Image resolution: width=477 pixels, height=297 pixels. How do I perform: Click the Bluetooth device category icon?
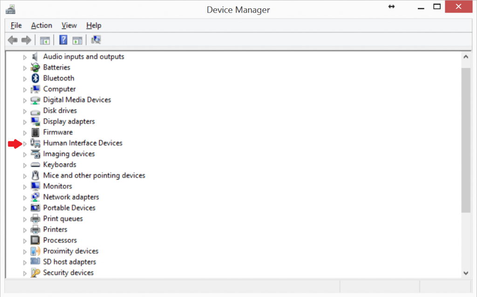[35, 78]
